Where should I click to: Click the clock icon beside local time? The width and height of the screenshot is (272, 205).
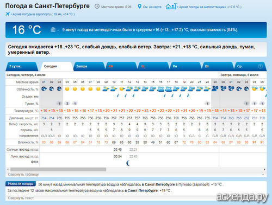[97, 7]
